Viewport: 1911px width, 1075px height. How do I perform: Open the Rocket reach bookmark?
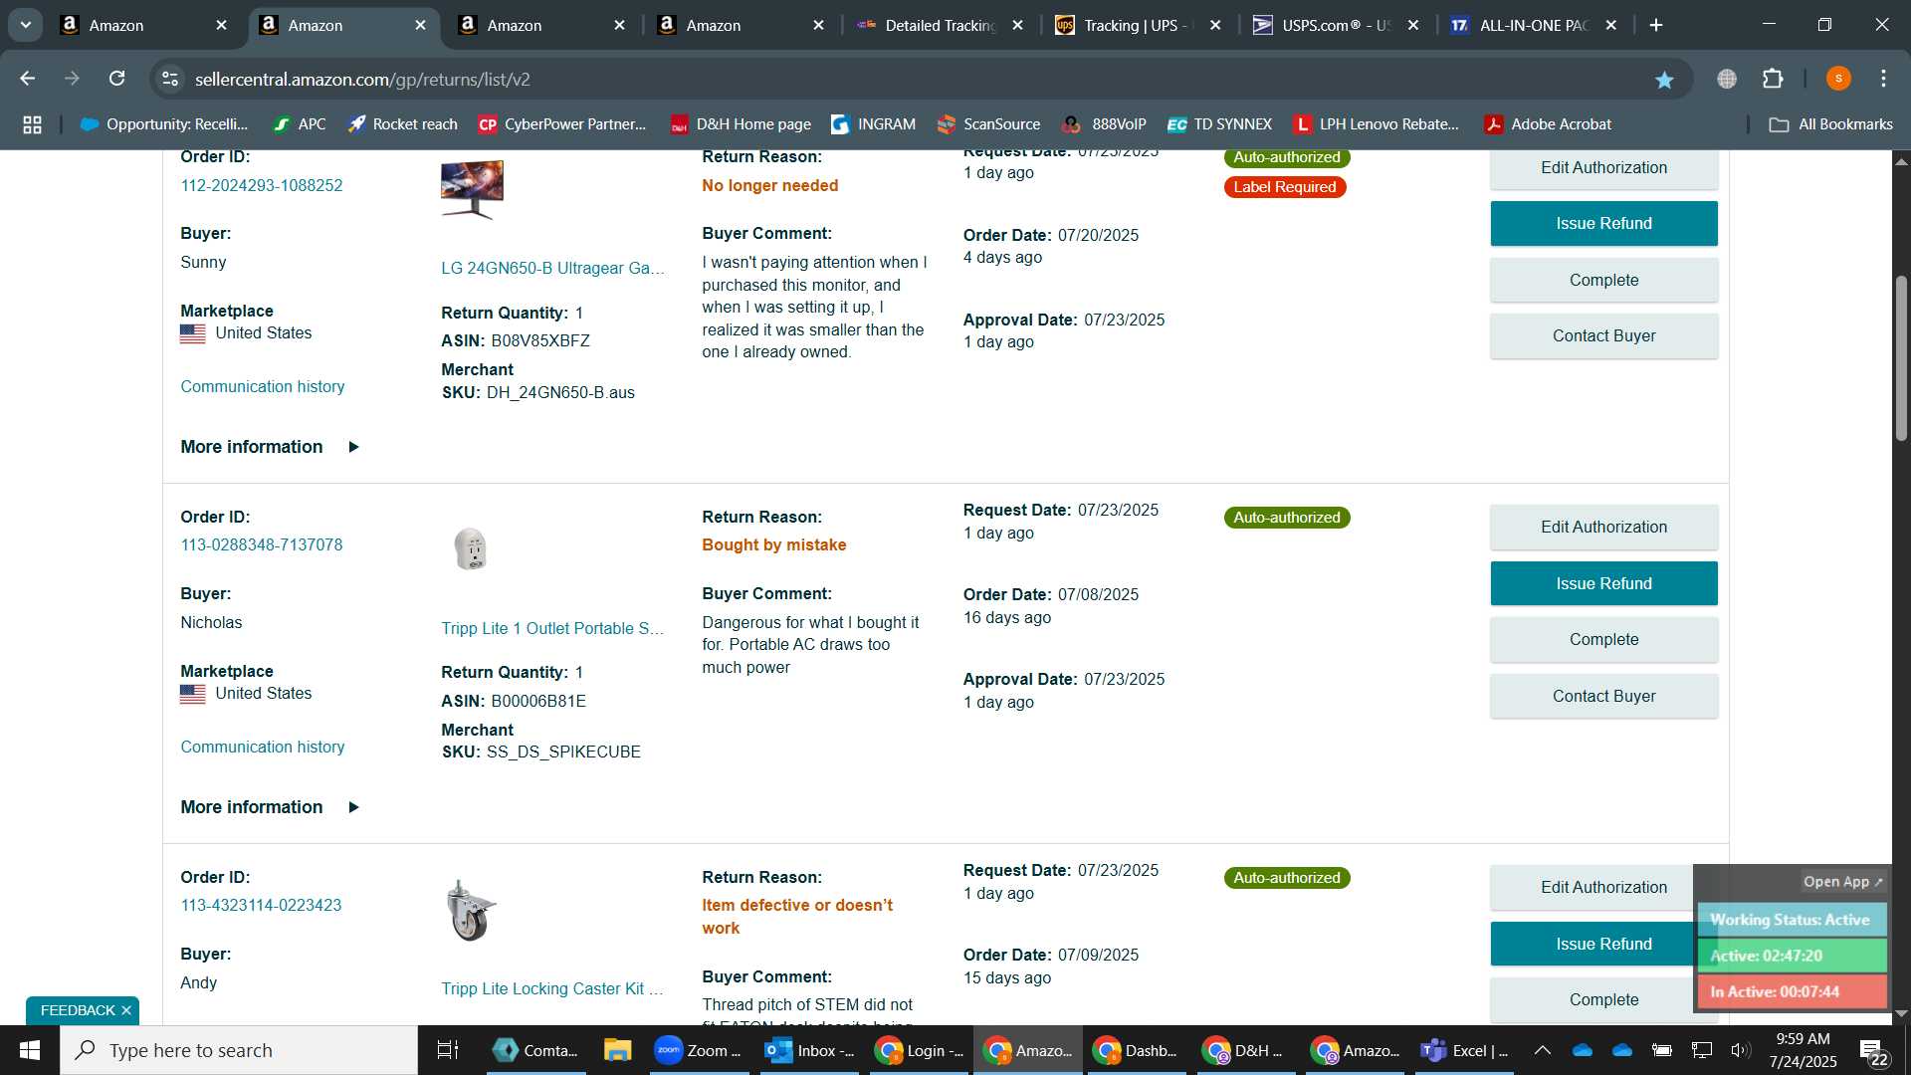click(402, 124)
